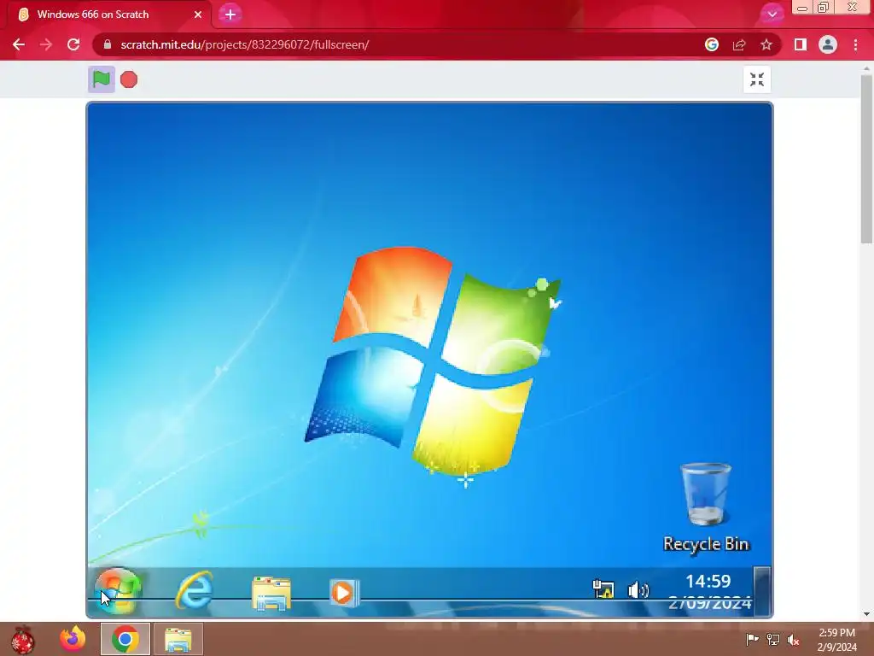
Task: Click the Google icon in address bar
Action: coord(712,44)
